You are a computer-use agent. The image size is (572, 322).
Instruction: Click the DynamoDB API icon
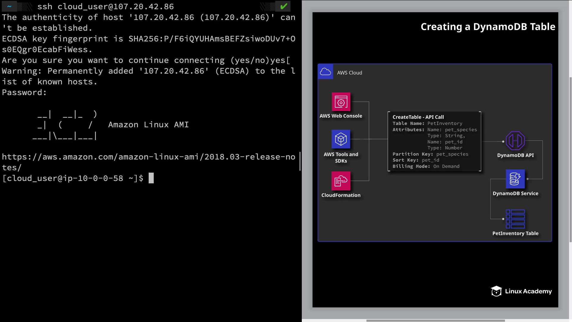point(515,141)
